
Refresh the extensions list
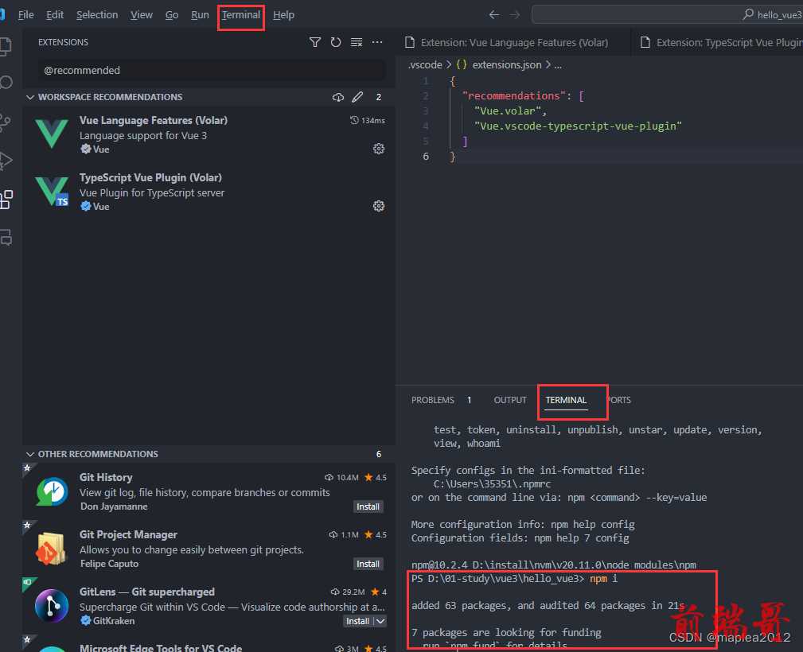click(x=335, y=42)
